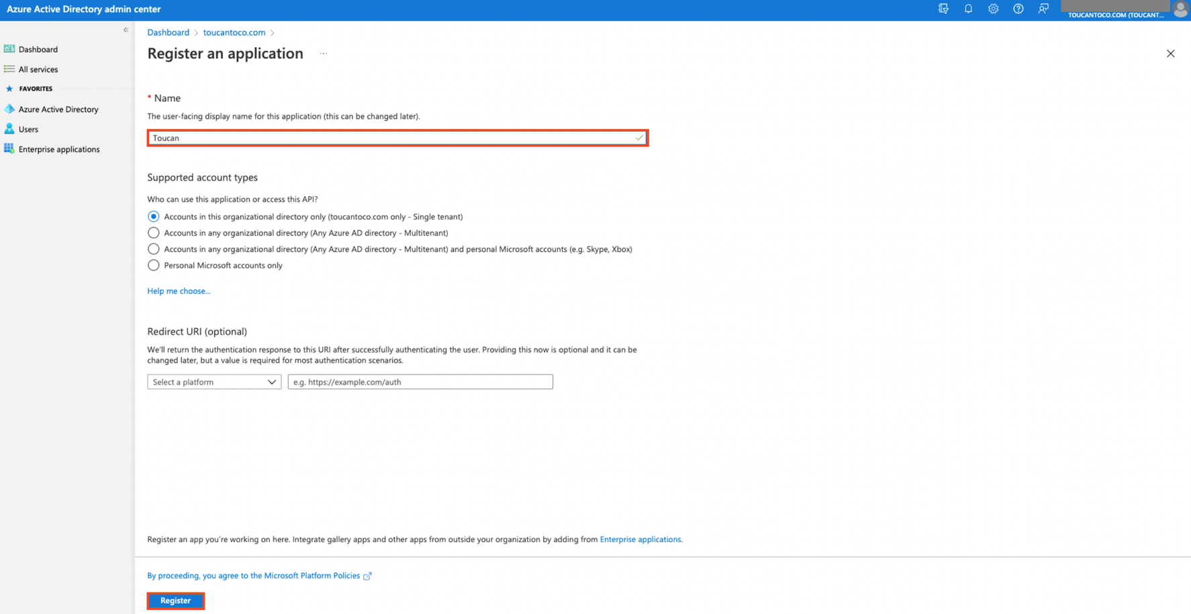Screen dimensions: 1191x614
Task: Open All services from the sidebar
Action: coord(9,68)
